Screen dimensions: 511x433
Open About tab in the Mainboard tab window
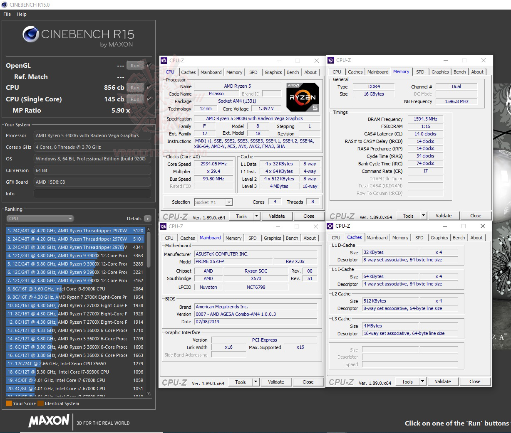[309, 238]
